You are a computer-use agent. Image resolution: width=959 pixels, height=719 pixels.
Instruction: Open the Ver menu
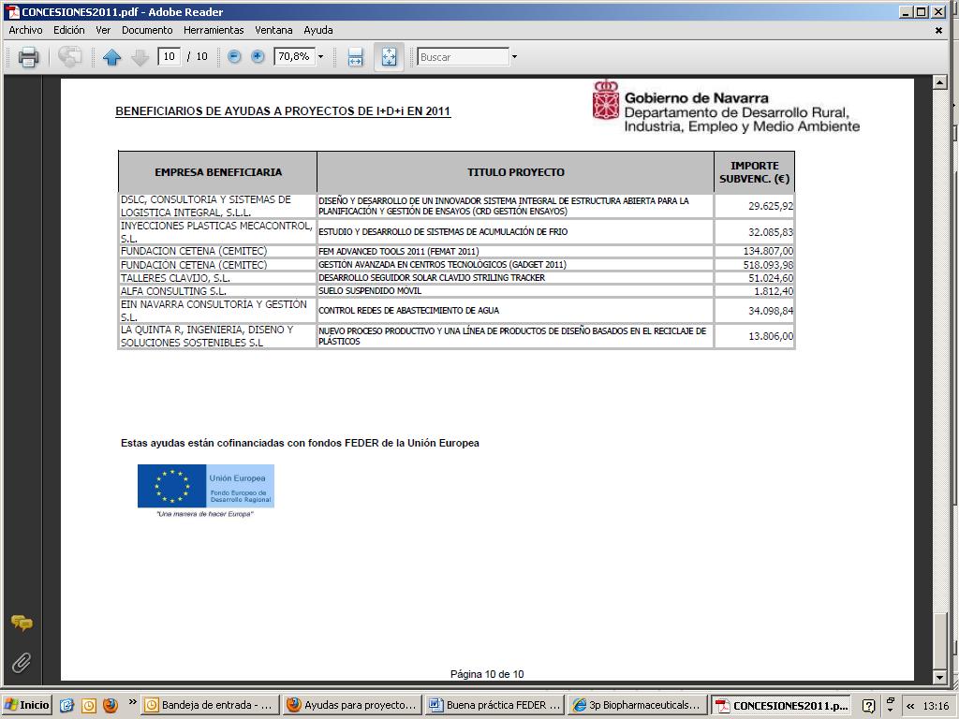click(103, 30)
